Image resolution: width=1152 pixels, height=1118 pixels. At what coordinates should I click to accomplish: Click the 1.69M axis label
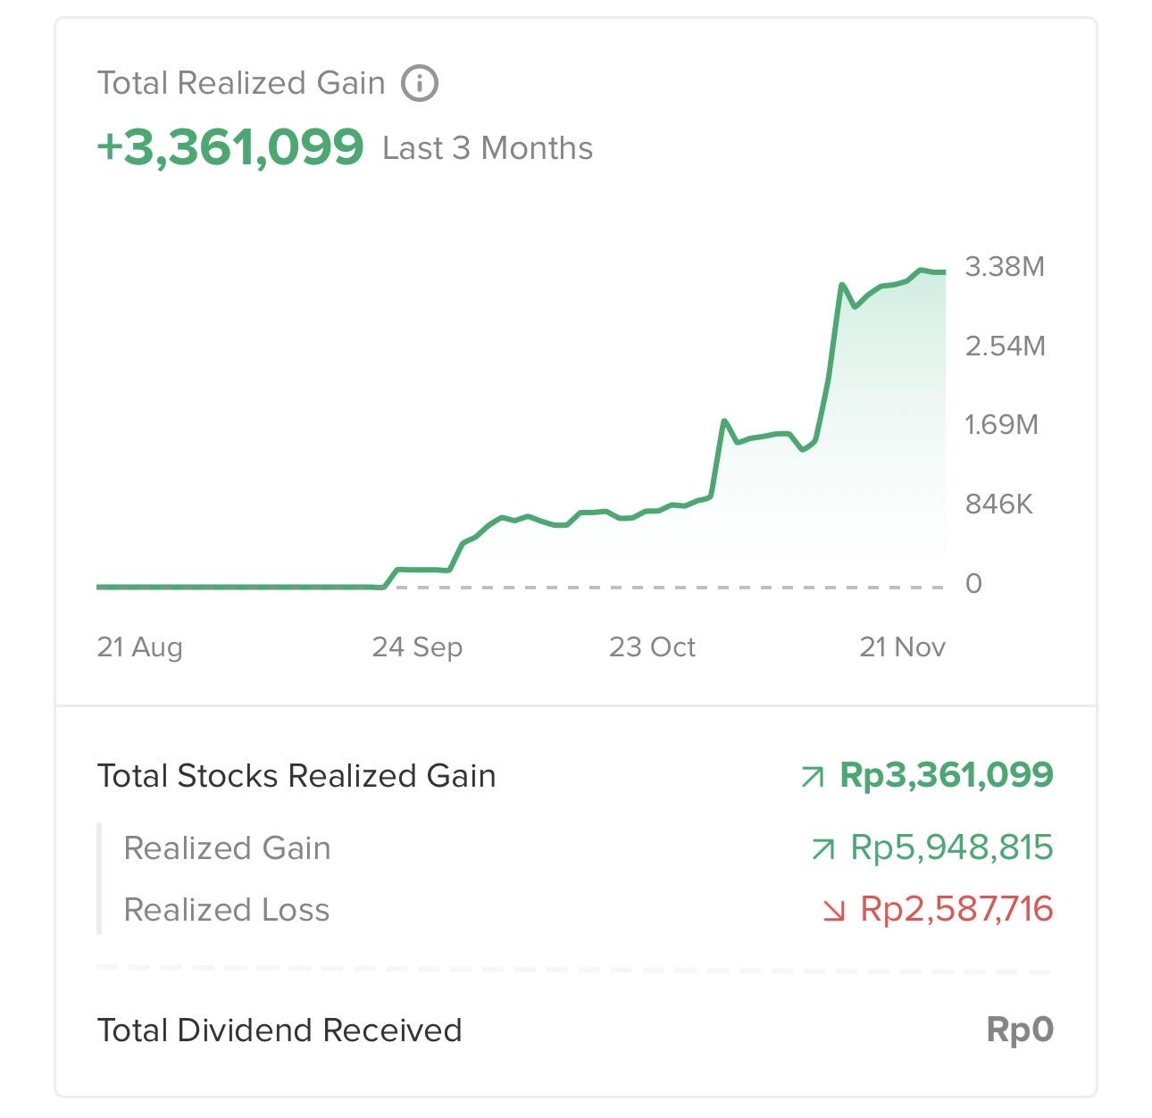[x=1002, y=424]
